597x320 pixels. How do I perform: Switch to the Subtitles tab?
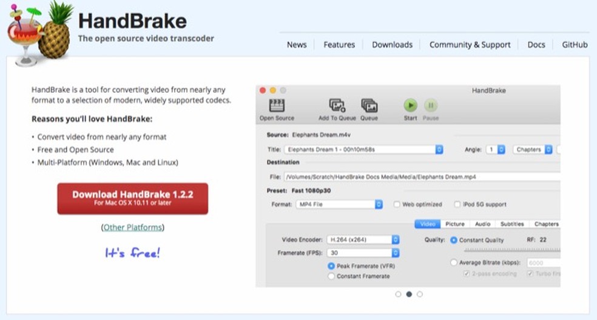pos(512,224)
